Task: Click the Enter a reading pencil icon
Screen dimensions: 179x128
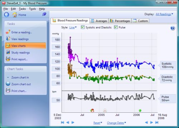Action: (x=8, y=32)
